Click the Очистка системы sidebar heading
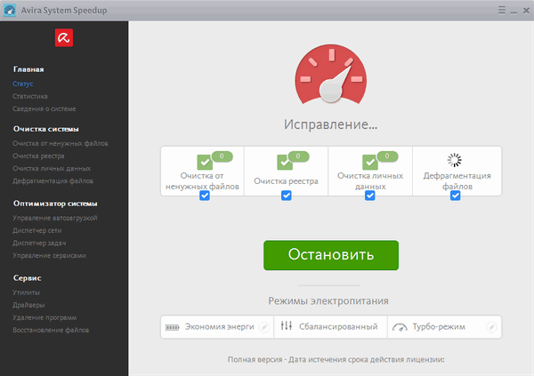 click(x=46, y=129)
